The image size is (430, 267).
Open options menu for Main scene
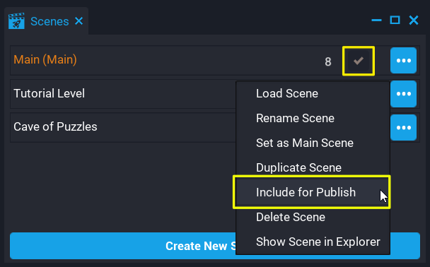(403, 61)
